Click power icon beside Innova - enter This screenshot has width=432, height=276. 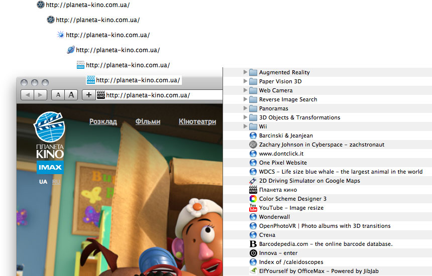(253, 253)
